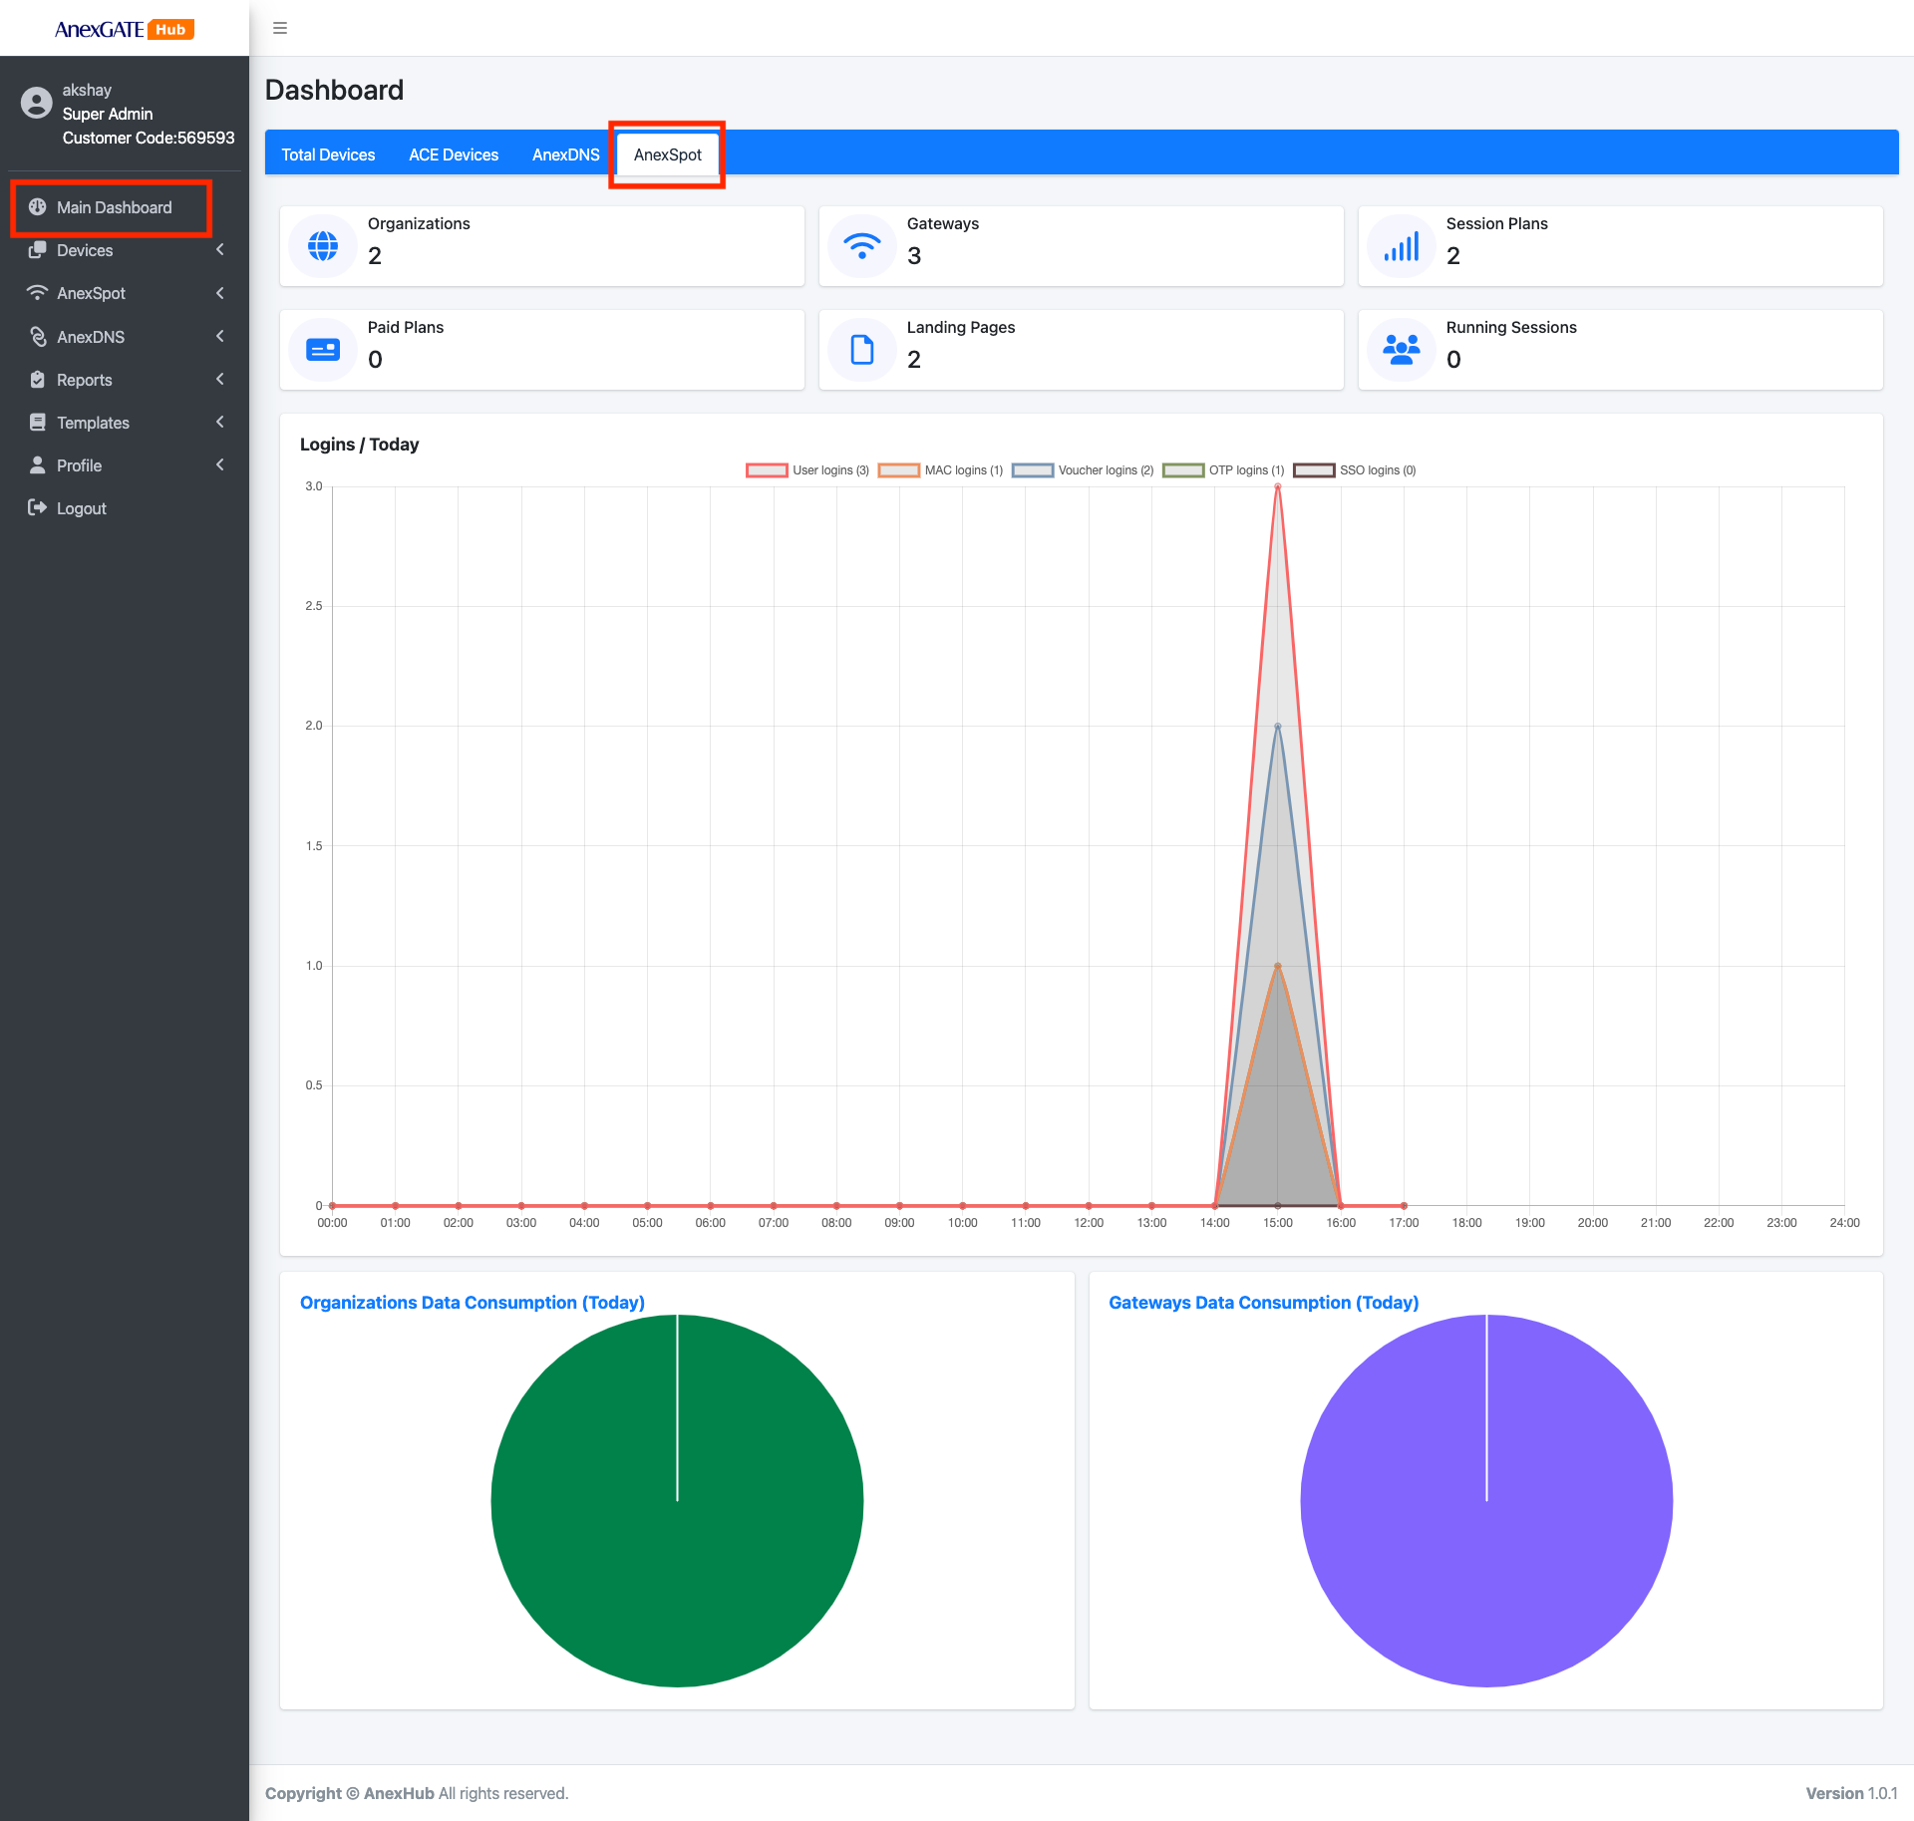1914x1821 pixels.
Task: Switch to the Total Devices tab
Action: 328,154
